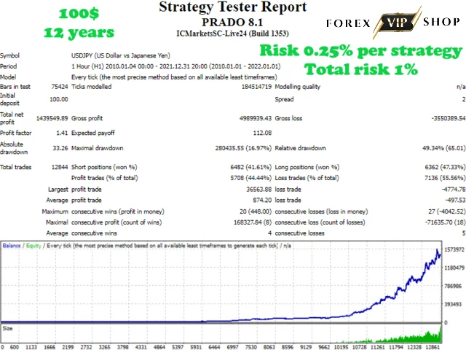Click the 'Average consecutive wins' label
The width and height of the screenshot is (466, 350).
tap(82, 233)
